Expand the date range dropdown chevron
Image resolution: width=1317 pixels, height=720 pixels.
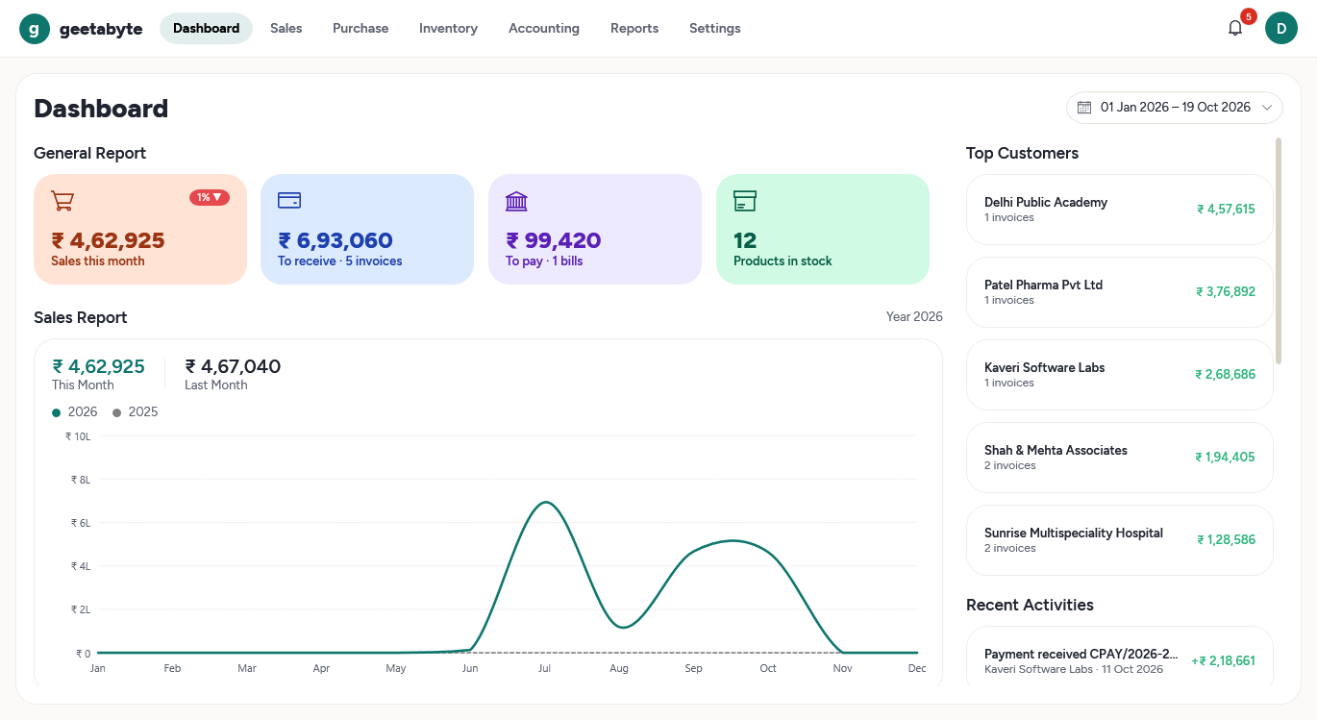(x=1267, y=108)
